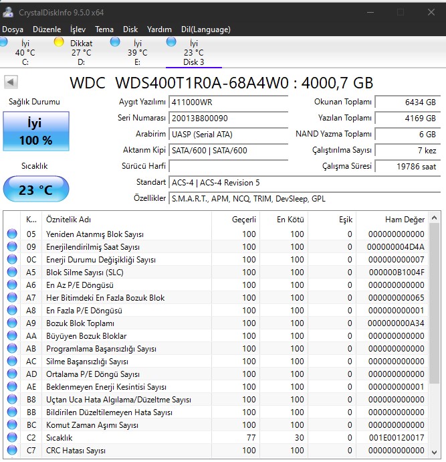The width and height of the screenshot is (446, 462).
Task: Click the NAND Yazma Toplamı value 6 GB
Action: (x=408, y=135)
